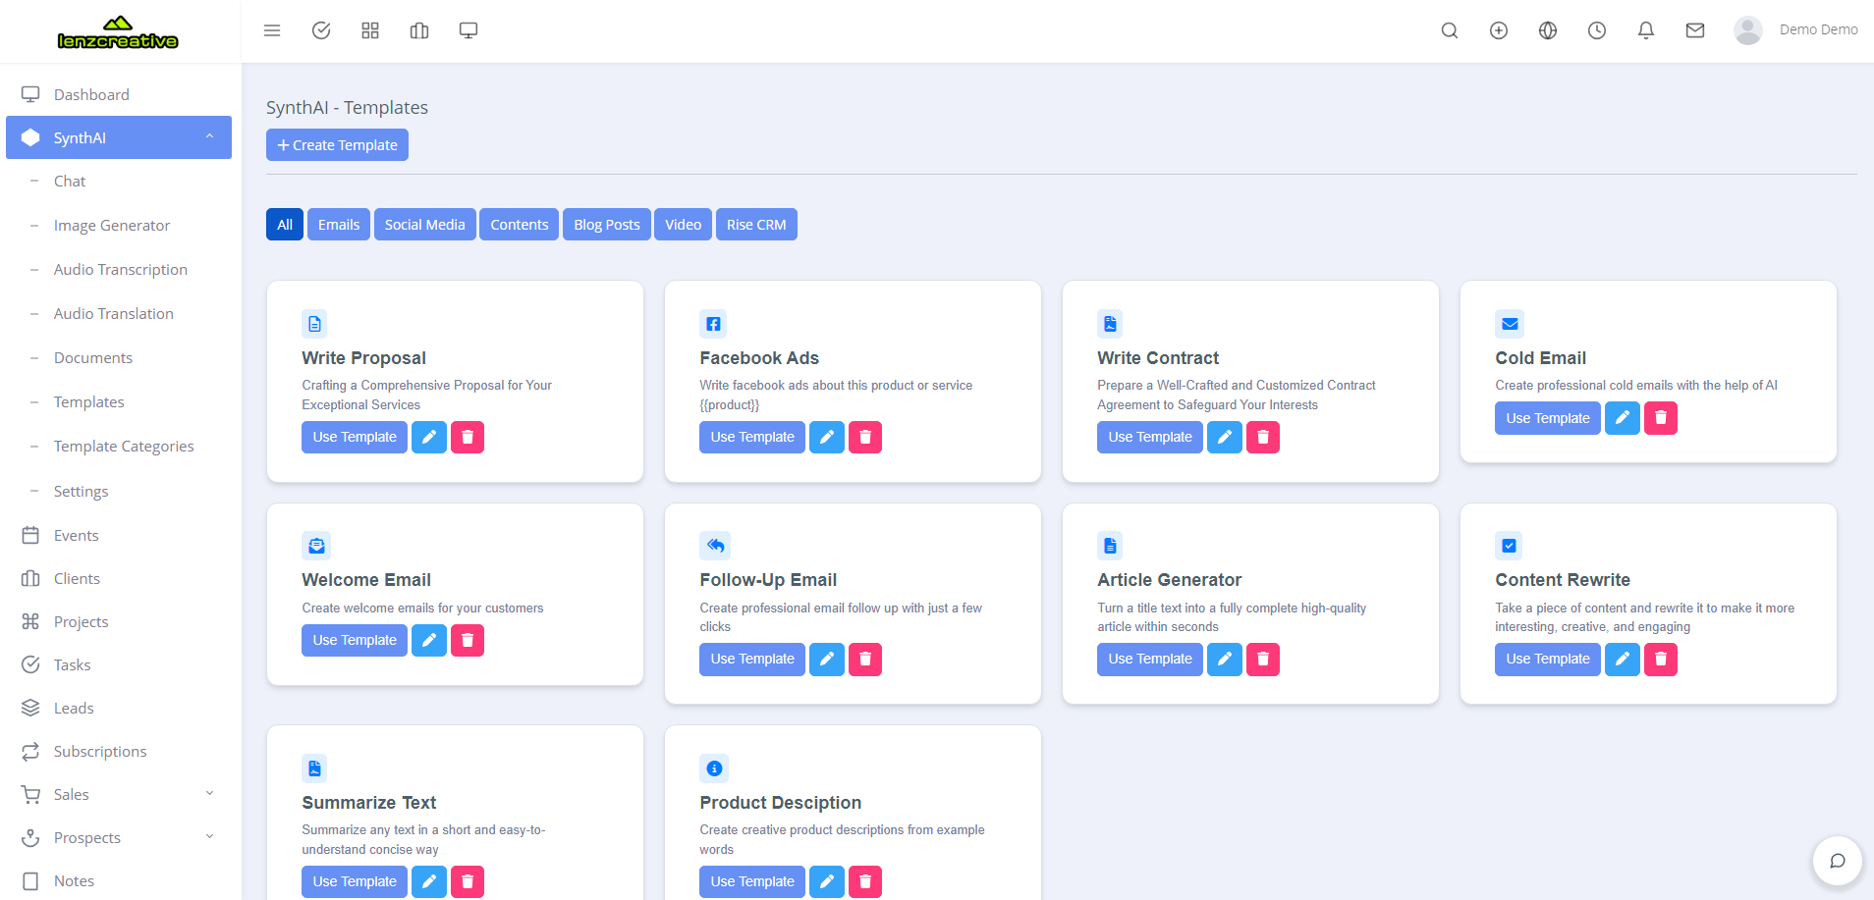This screenshot has height=900, width=1874.
Task: Expand the Sales menu in the sidebar
Action: coord(118,794)
